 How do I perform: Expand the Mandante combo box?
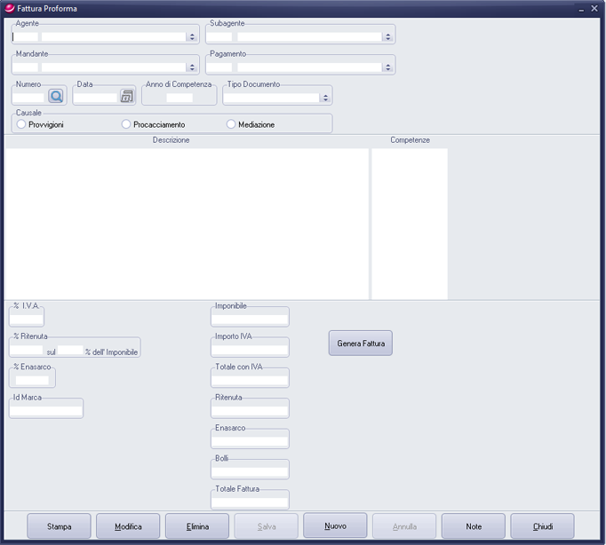pyautogui.click(x=192, y=67)
